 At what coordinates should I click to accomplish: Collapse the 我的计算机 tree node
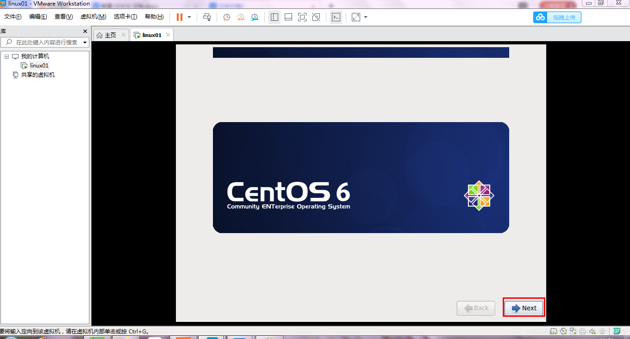click(x=6, y=56)
